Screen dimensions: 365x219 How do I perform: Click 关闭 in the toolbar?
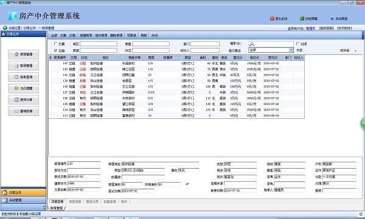(x=155, y=36)
